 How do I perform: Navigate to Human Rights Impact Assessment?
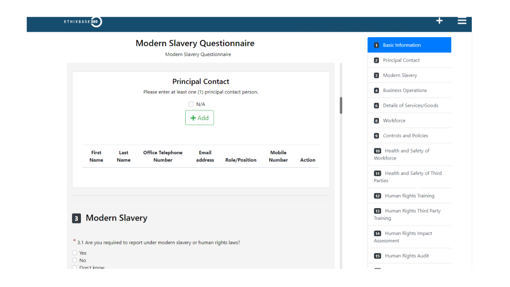click(x=409, y=237)
